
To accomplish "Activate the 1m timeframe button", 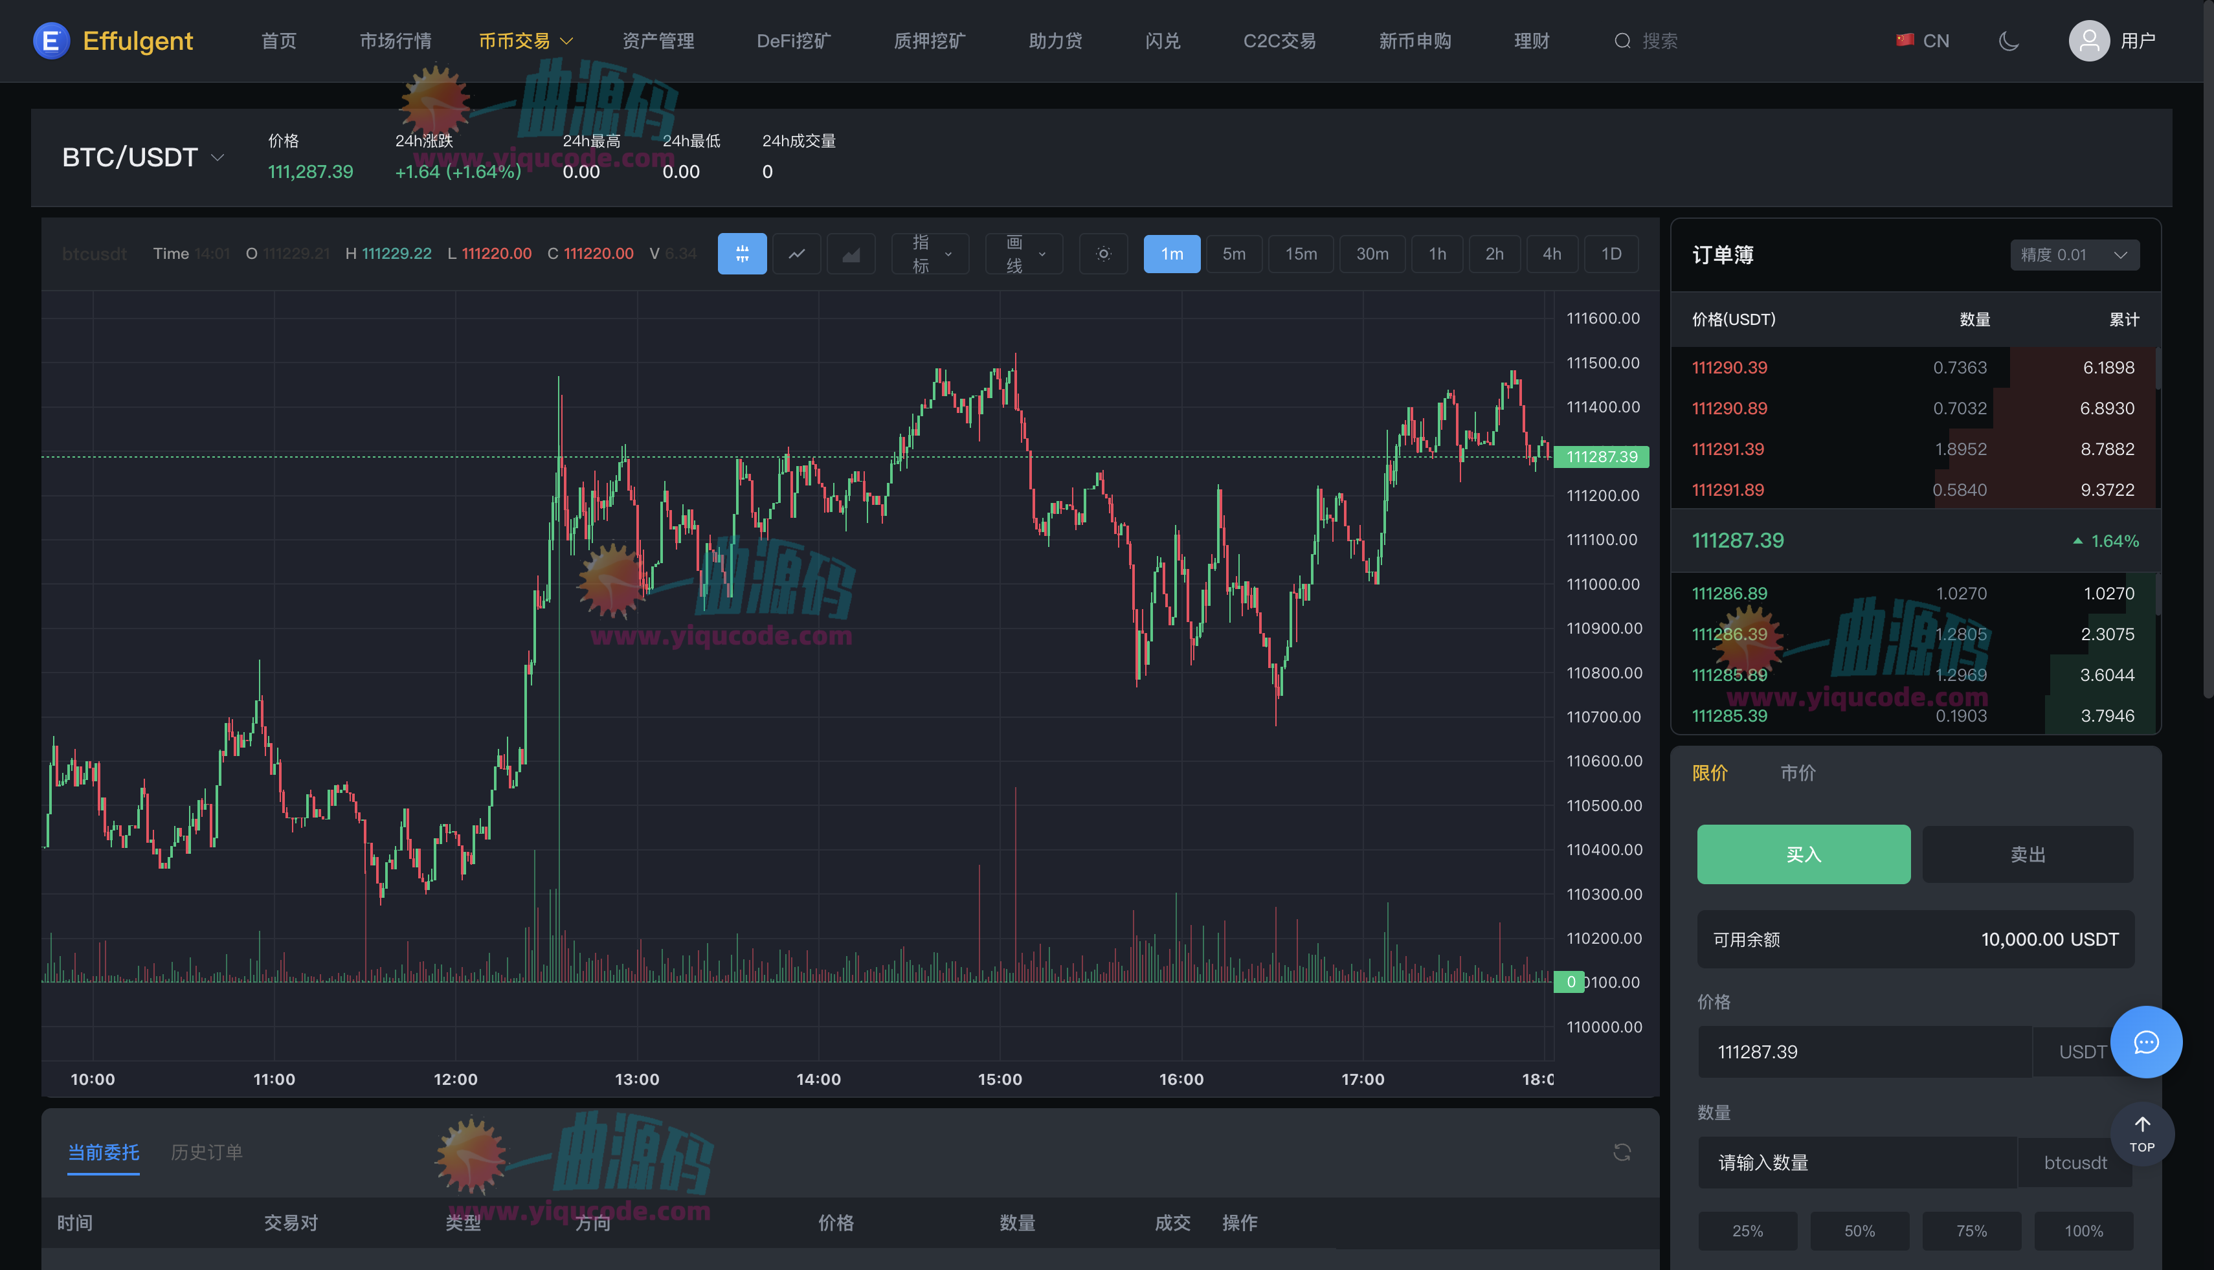I will click(x=1172, y=254).
